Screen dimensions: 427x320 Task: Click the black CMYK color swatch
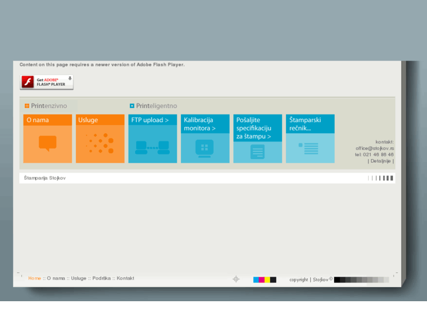pos(273,279)
